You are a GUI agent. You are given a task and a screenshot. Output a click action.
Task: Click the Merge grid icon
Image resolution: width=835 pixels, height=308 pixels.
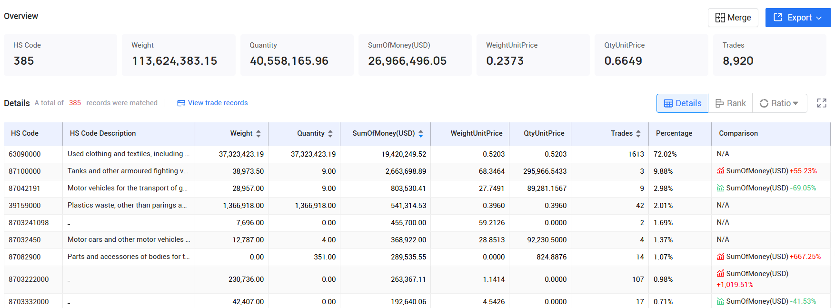tap(720, 18)
